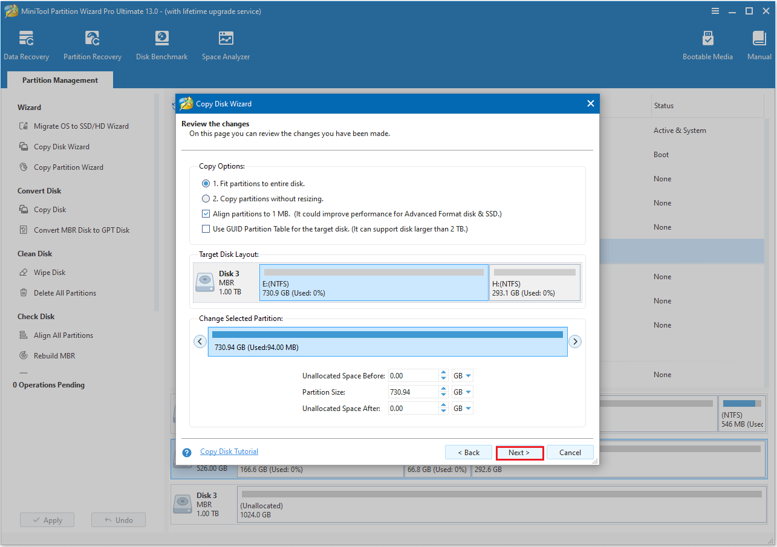Start Disk Benchmark

tap(161, 44)
